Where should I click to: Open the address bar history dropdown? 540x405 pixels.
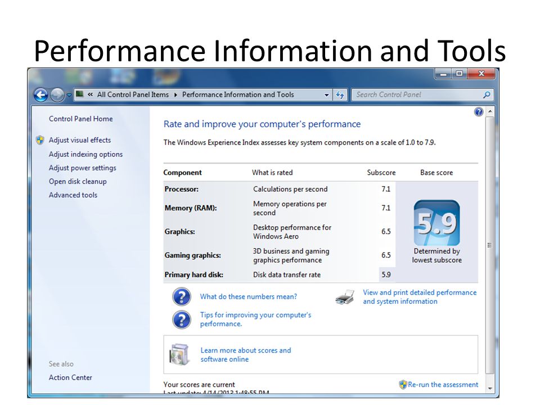click(x=326, y=94)
